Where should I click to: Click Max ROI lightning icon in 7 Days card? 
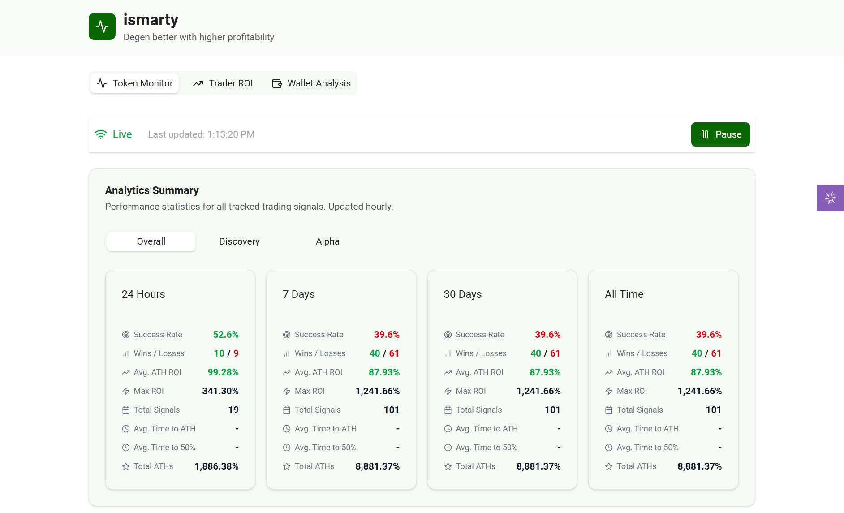point(287,391)
